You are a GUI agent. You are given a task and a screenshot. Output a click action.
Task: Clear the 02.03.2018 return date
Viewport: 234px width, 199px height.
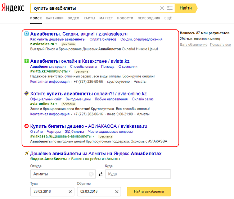tap(116, 191)
